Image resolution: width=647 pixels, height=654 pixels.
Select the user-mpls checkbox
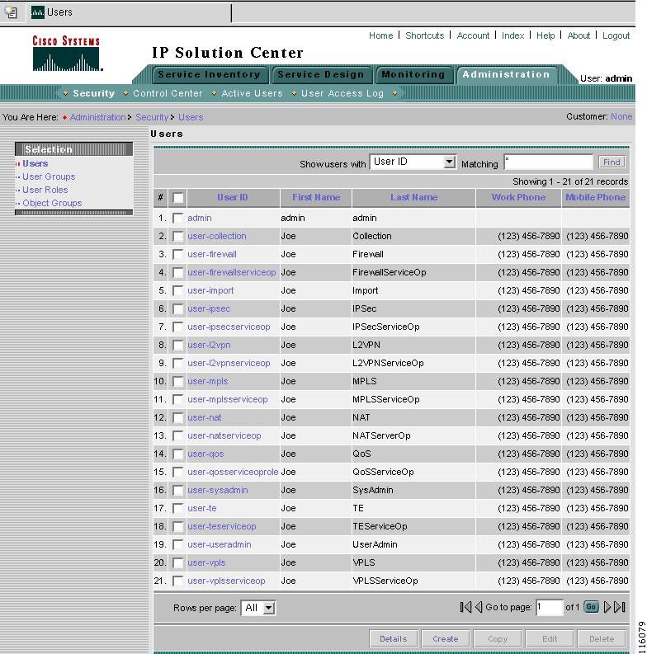tap(177, 381)
